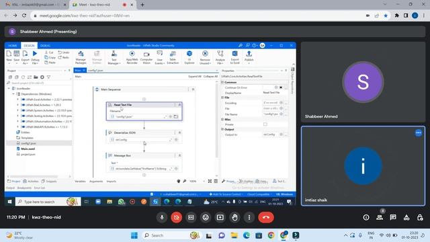Show the participants panel
The height and width of the screenshot is (242, 430).
[x=380, y=217]
